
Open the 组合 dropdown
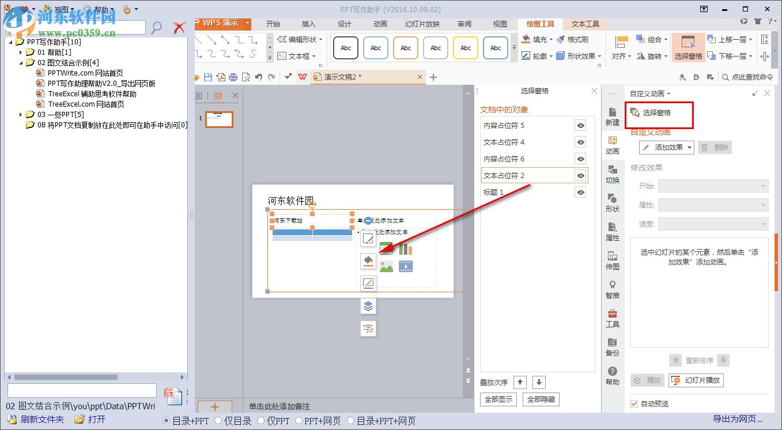(x=652, y=39)
